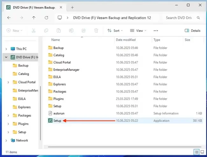Screen dimensions: 207x157
Task: Click the breadcrumb chevron in address bar
Action: click(x=68, y=18)
